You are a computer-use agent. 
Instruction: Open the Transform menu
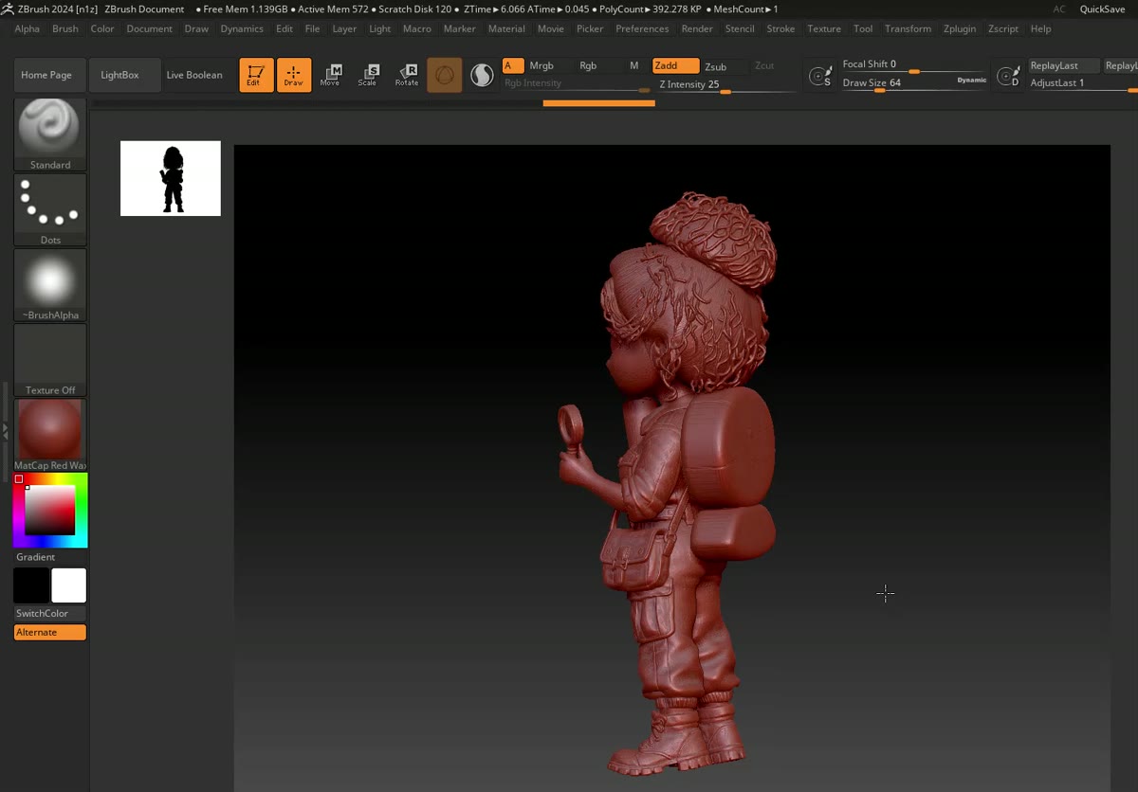point(909,28)
